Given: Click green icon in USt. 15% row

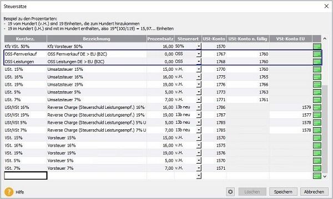Looking at the screenshot, I should (x=317, y=69).
